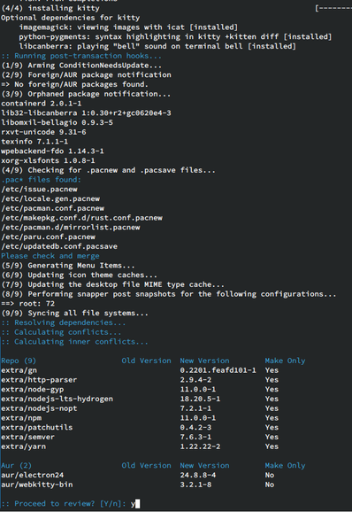Click the Make Only header in Repo table

click(285, 361)
